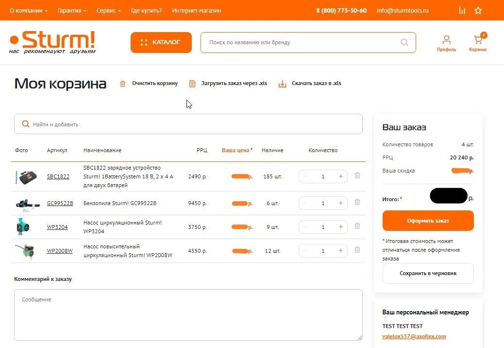The image size is (504, 348).
Task: Decrease quantity of Бензопила GC99522B
Action: coord(305,203)
